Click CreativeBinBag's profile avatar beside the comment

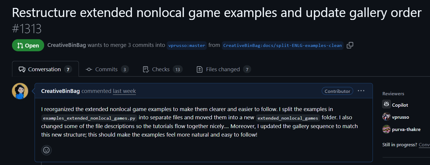(20, 91)
